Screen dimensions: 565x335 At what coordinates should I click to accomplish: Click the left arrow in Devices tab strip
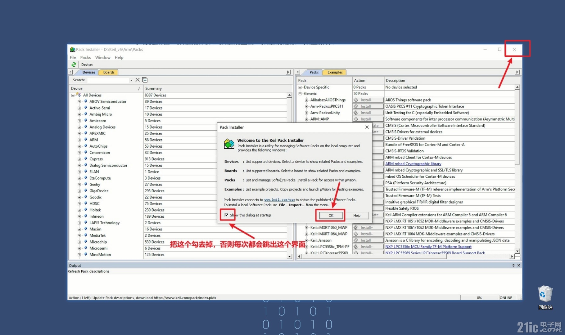(x=71, y=72)
